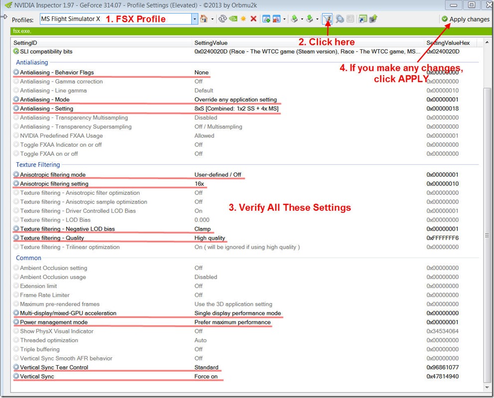Click gear icon beside Power management mode
494x398 pixels.
pos(16,322)
